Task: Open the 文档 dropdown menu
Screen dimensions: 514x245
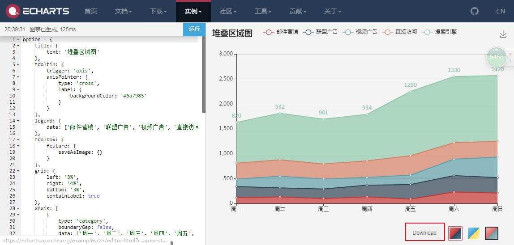Action: click(x=123, y=11)
